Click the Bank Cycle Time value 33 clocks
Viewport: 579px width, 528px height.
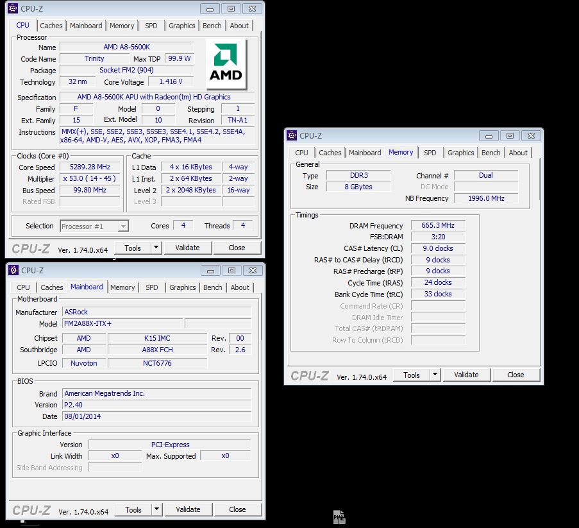point(438,294)
